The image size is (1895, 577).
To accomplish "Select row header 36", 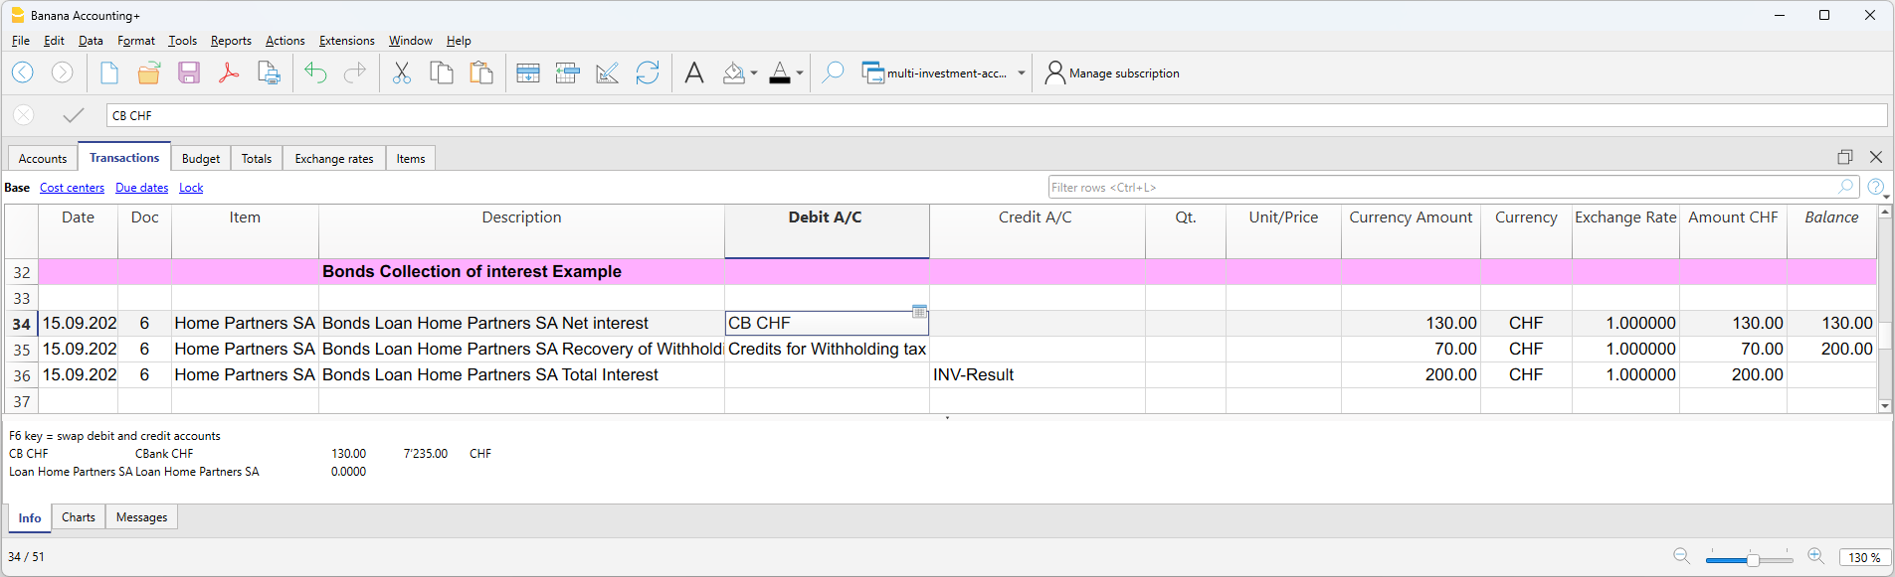I will (x=21, y=375).
